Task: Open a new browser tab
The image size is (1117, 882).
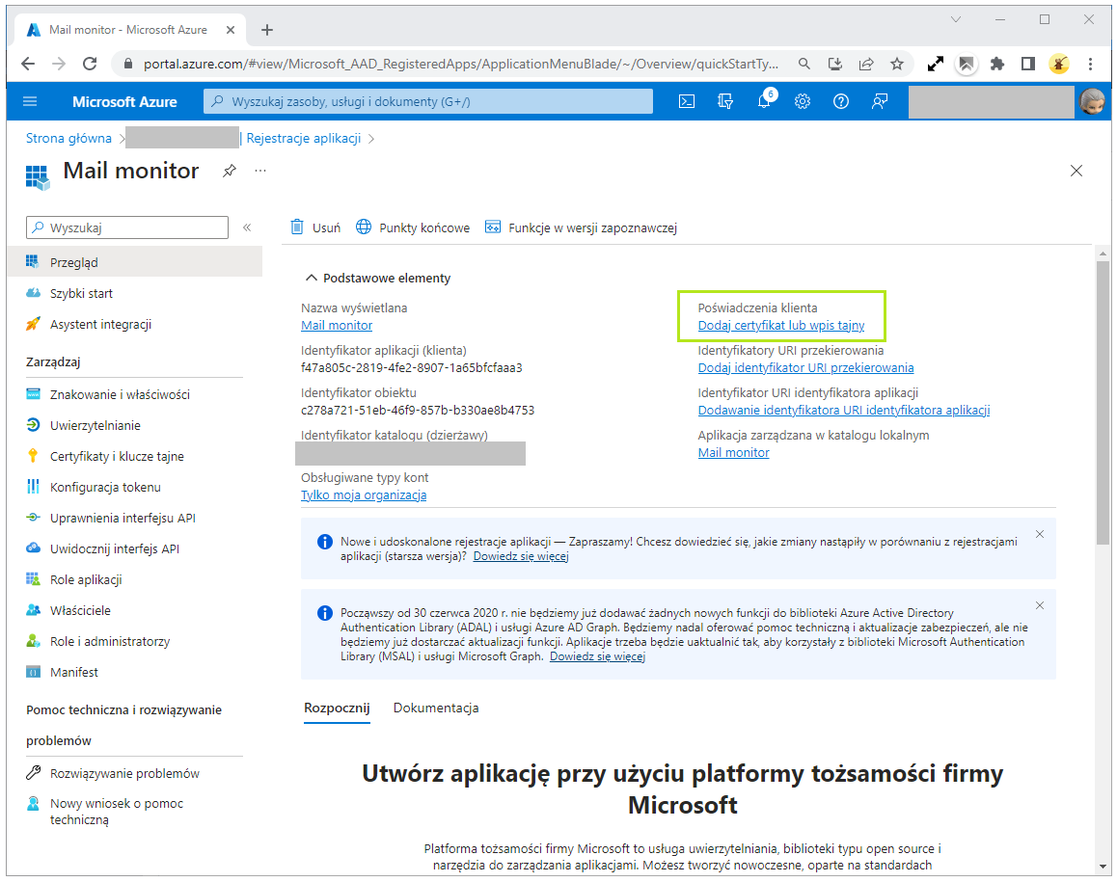Action: point(267,30)
